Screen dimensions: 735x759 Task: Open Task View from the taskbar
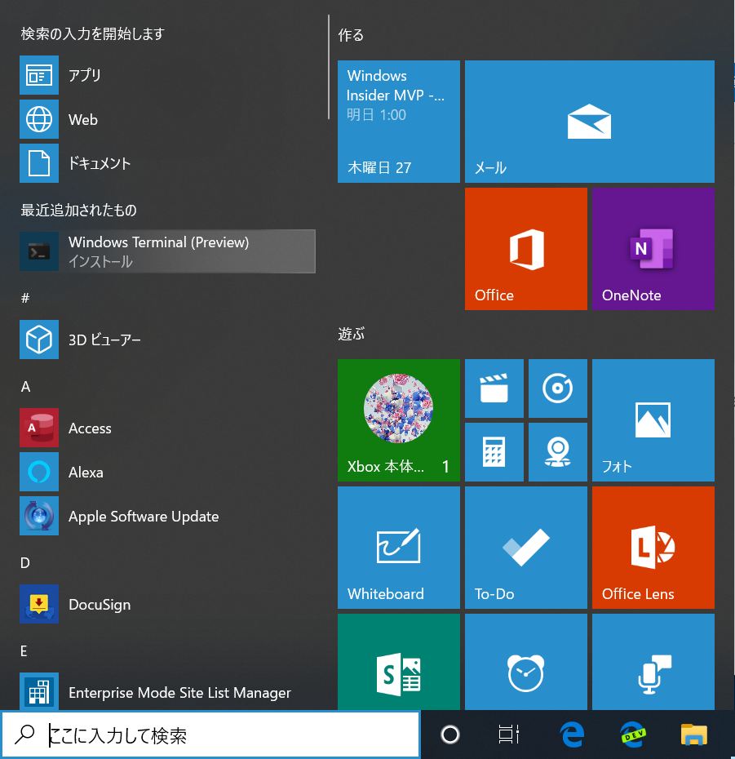pos(509,735)
